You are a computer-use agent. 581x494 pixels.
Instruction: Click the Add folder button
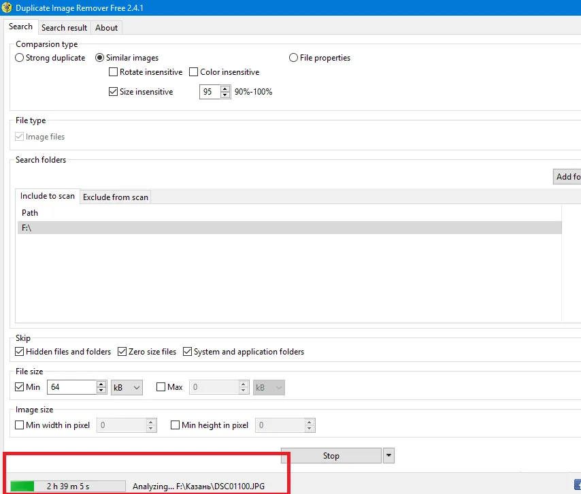pos(567,177)
